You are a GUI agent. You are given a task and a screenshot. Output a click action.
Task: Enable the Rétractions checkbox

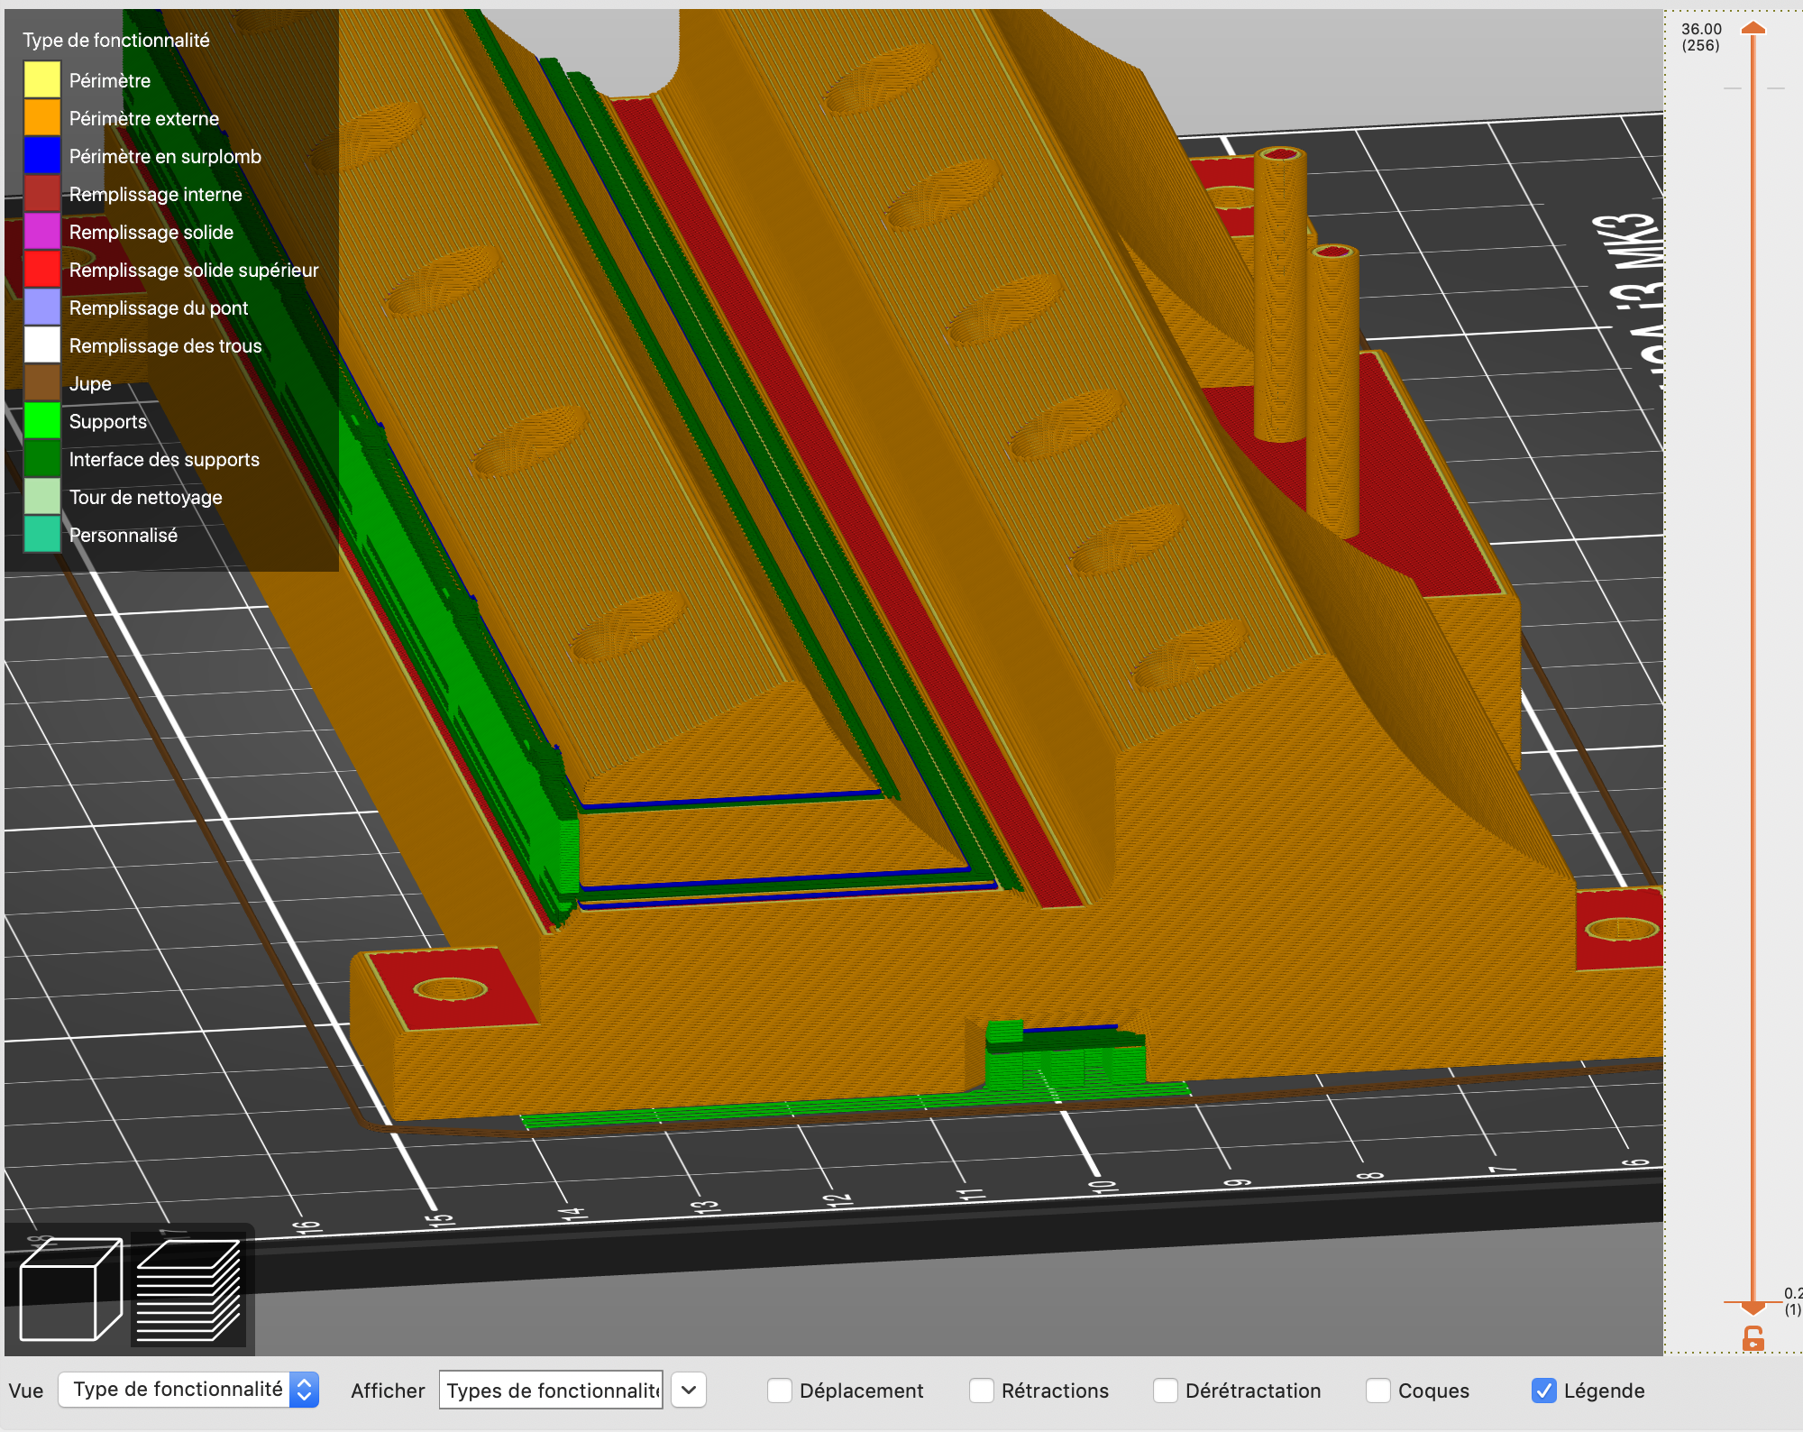[x=981, y=1391]
